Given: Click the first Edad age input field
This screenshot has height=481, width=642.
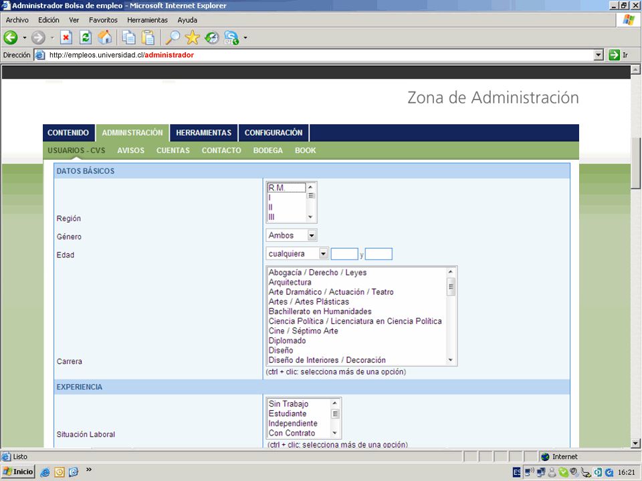Looking at the screenshot, I should coord(344,254).
